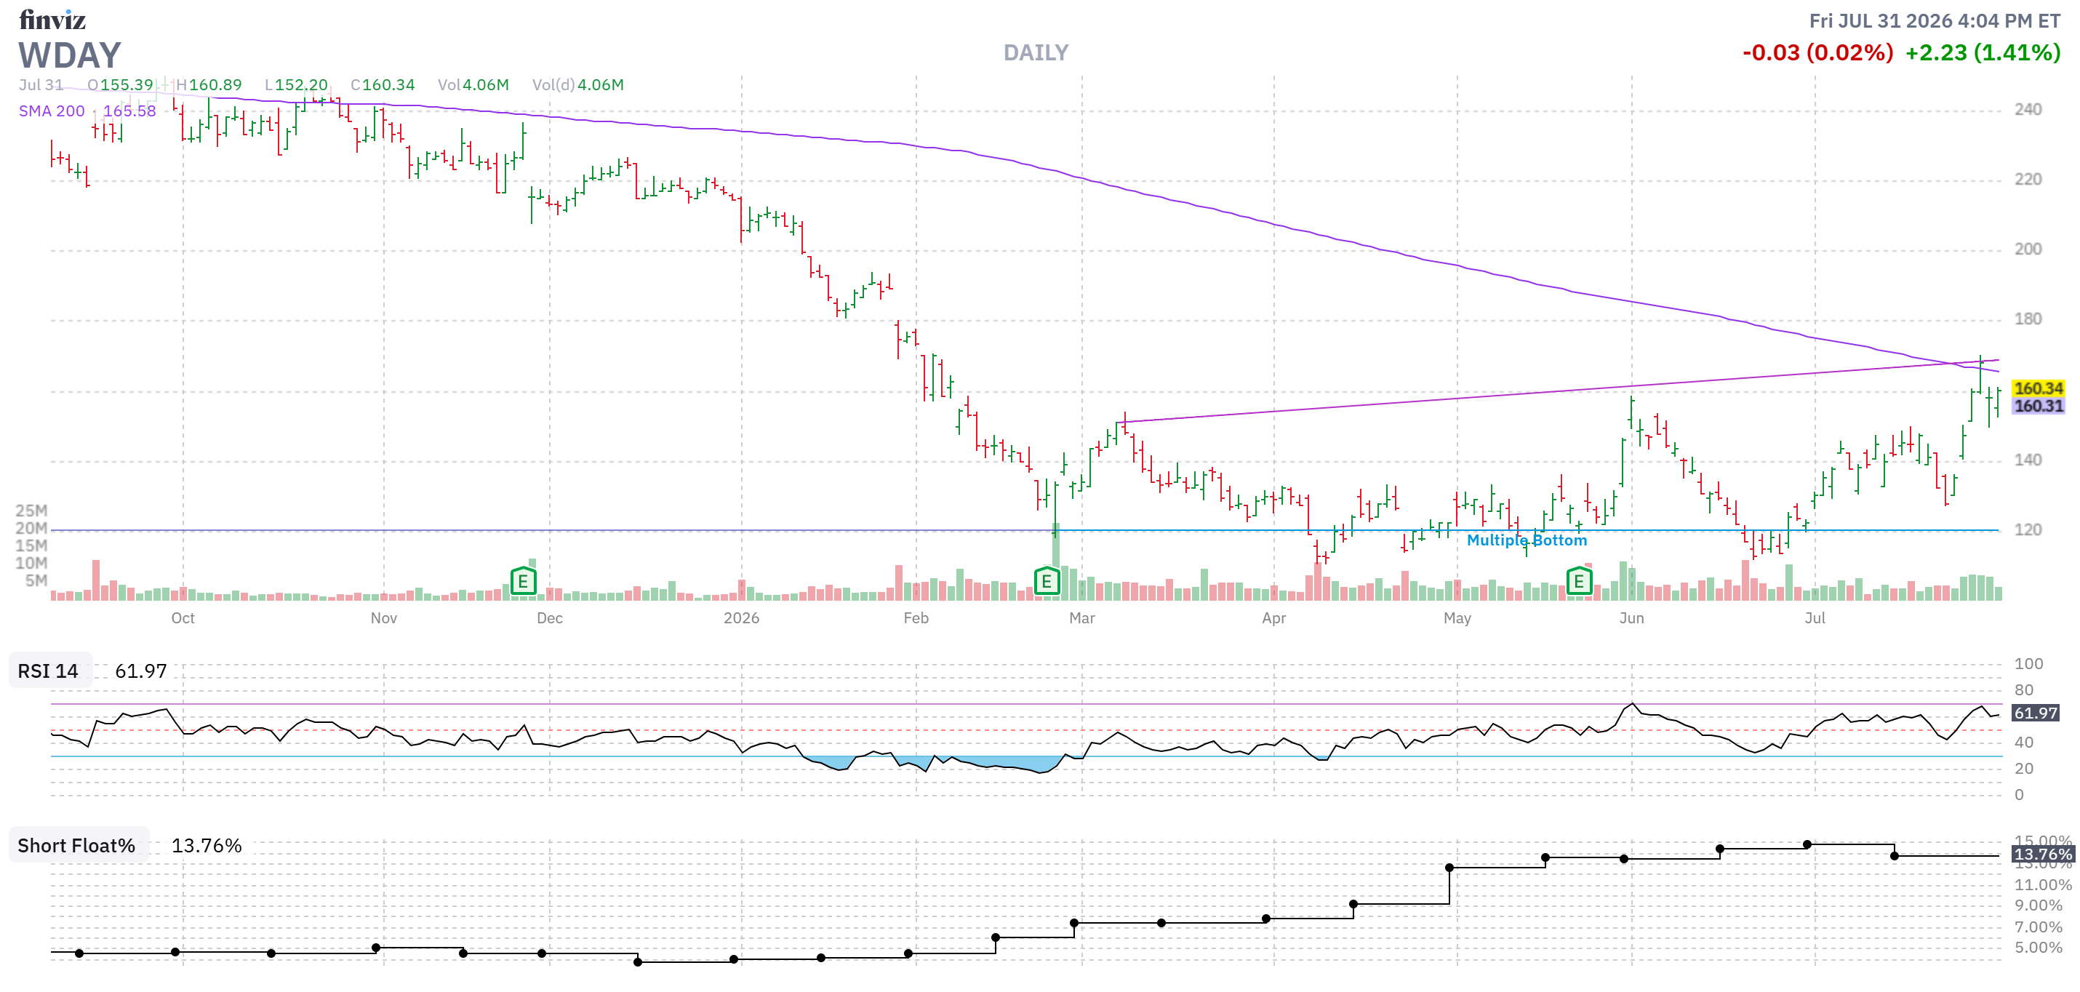Click the high price 160.89
Image resolution: width=2080 pixels, height=992 pixels.
215,85
